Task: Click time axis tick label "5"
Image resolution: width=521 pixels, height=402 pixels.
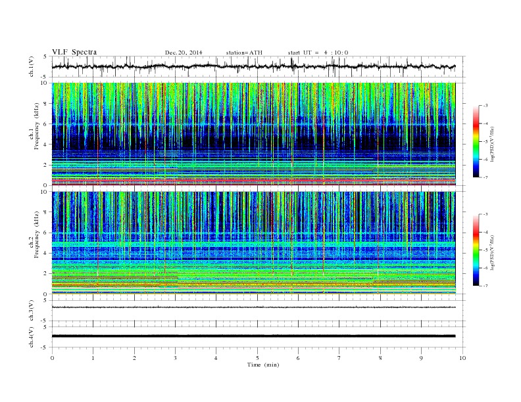Action: pyautogui.click(x=257, y=358)
